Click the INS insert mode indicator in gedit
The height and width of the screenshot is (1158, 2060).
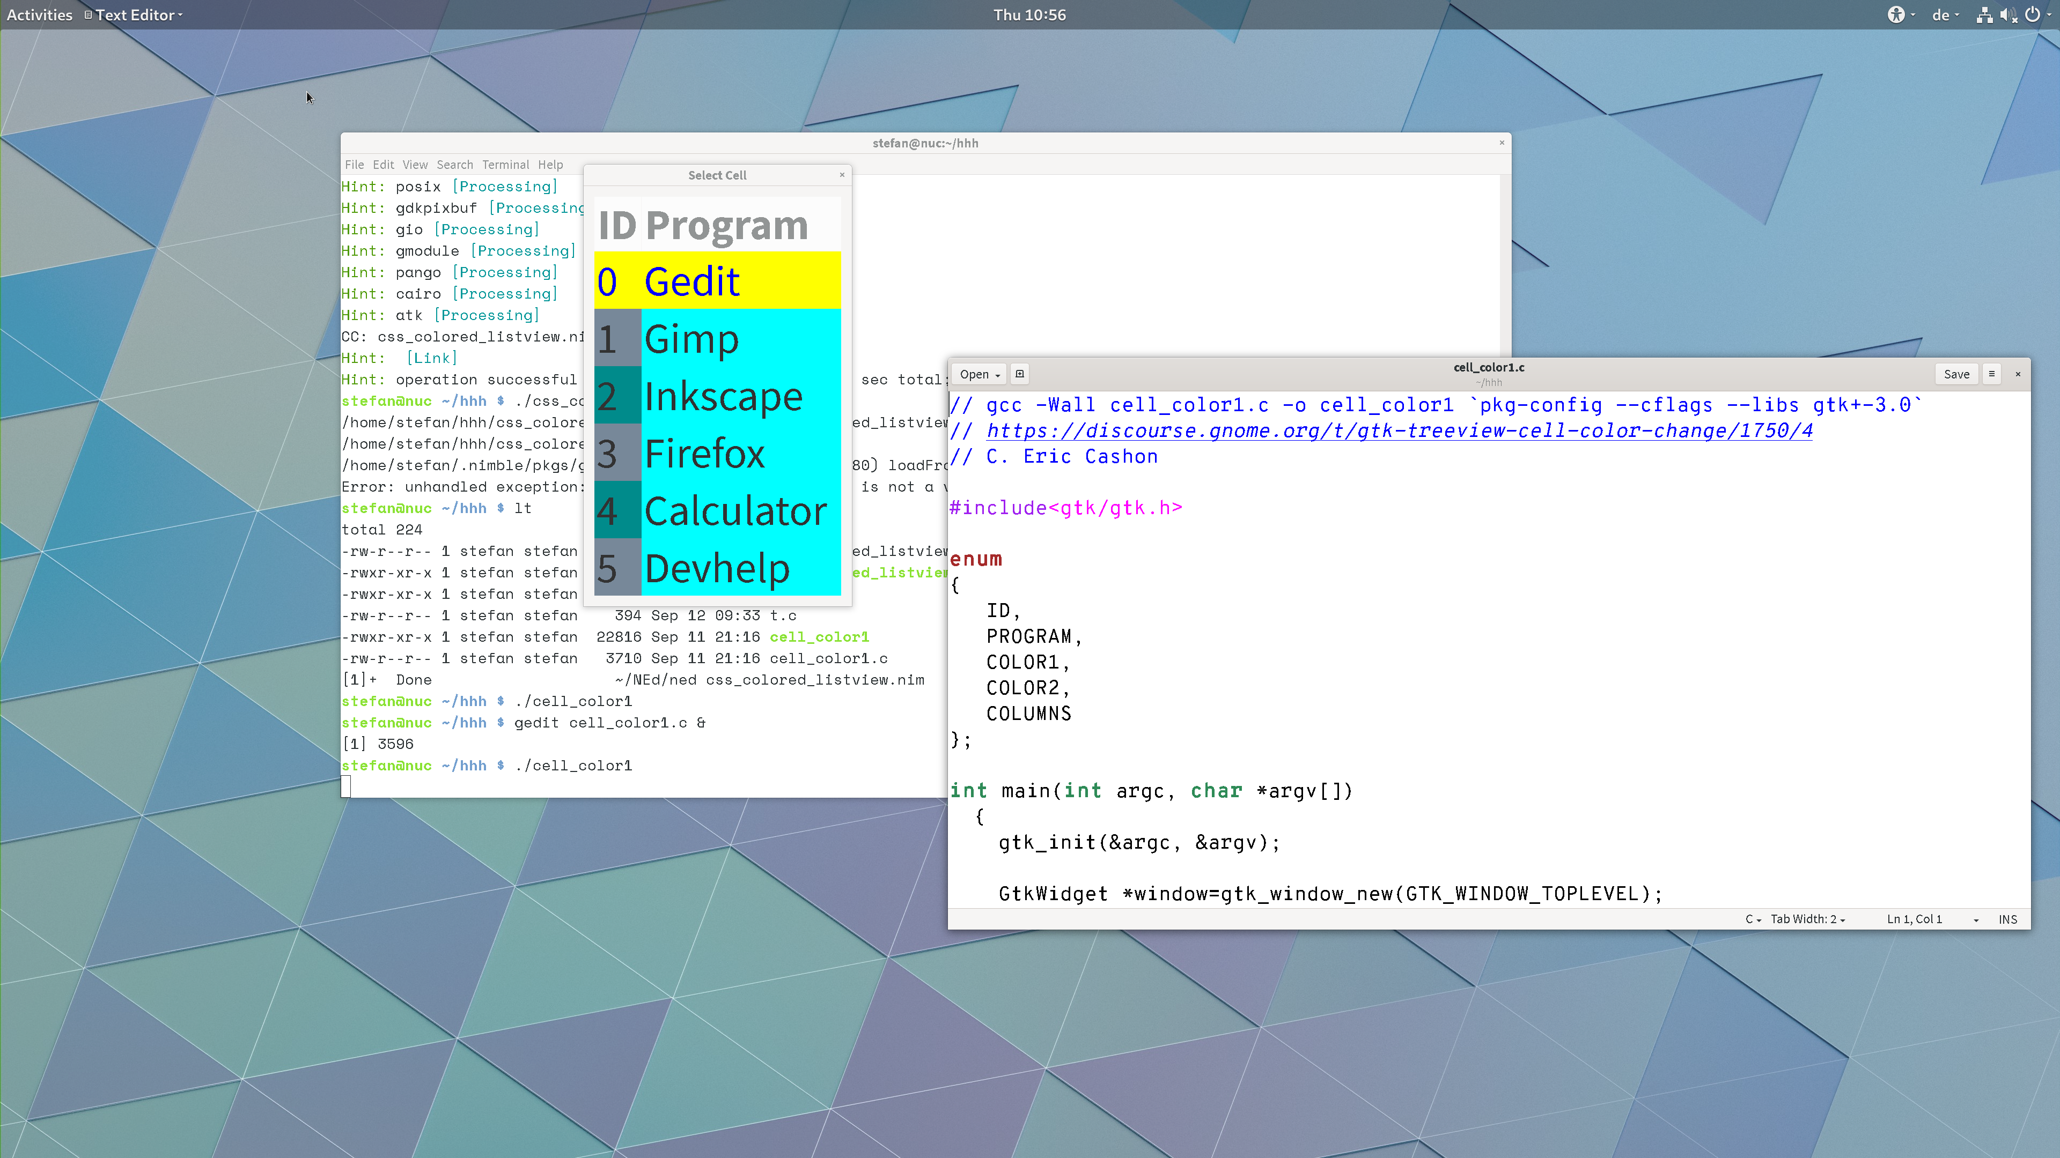[2007, 919]
